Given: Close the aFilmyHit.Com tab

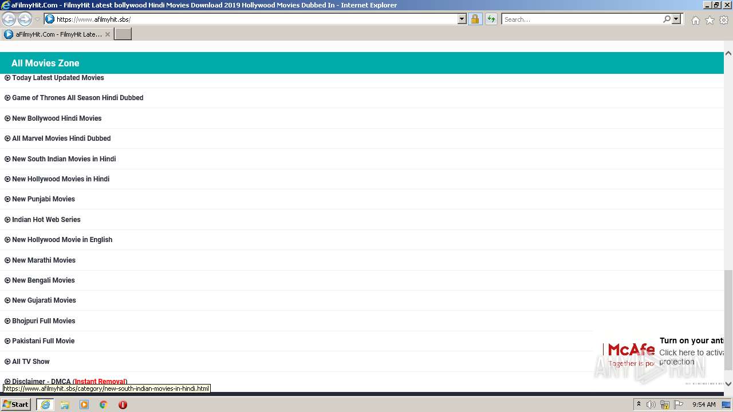Looking at the screenshot, I should click(107, 34).
